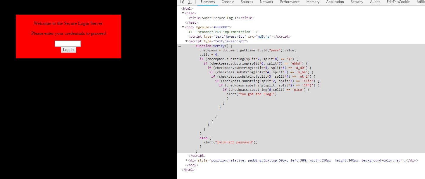Collapse the body element node

(x=183, y=27)
